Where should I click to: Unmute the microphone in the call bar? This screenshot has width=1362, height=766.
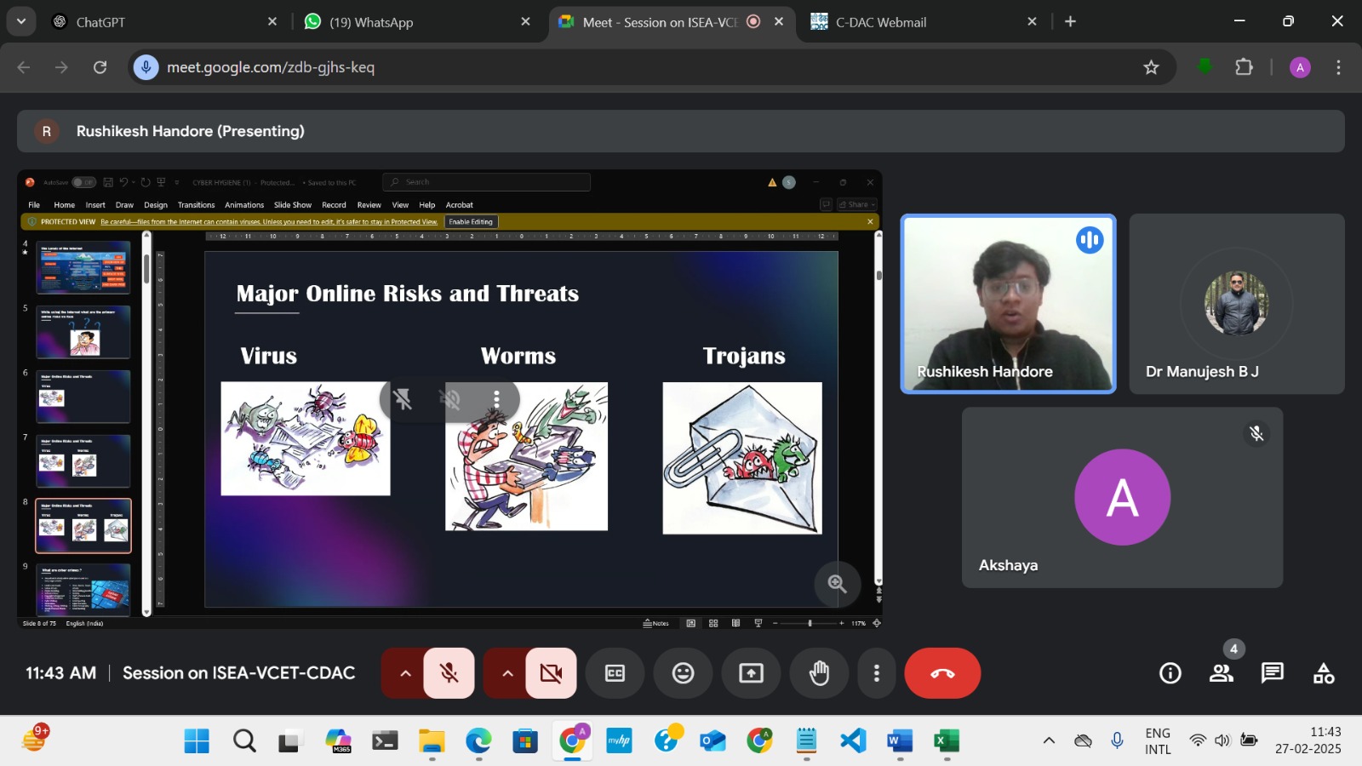(449, 673)
